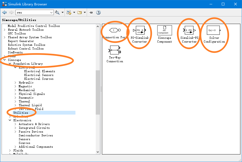242x162 pixels.
Task: Select the Two-Way Connection block
Action: pyautogui.click(x=115, y=54)
